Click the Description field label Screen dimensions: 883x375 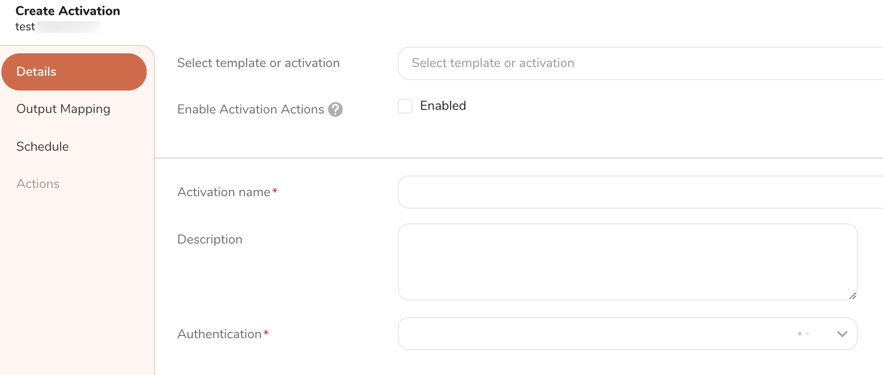pyautogui.click(x=210, y=239)
